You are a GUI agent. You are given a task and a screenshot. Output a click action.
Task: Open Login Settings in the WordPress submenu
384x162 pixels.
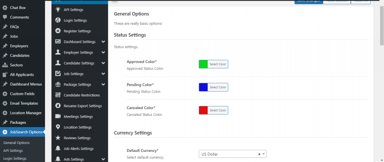[x=15, y=158]
